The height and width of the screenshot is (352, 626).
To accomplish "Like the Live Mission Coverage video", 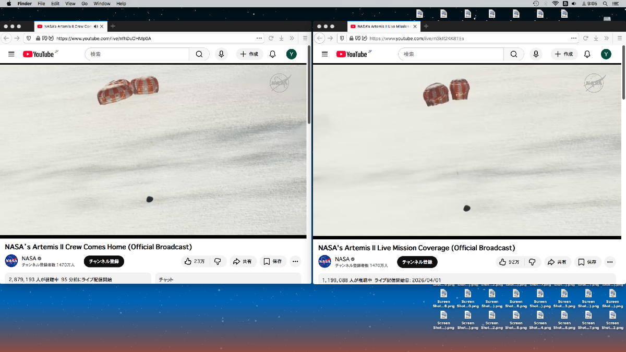I will [x=509, y=262].
